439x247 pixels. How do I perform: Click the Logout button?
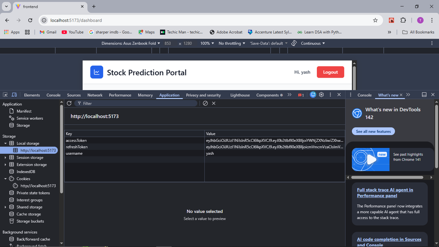coord(330,72)
